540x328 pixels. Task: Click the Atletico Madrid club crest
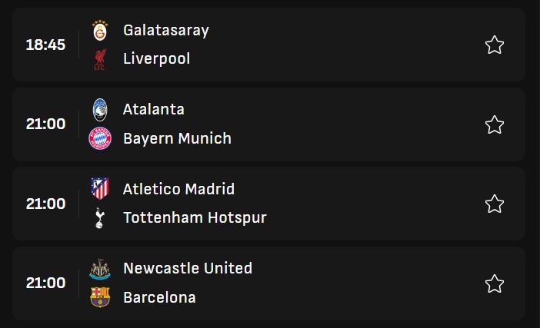click(x=100, y=189)
